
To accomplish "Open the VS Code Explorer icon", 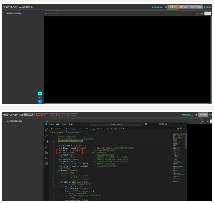I will (46, 129).
